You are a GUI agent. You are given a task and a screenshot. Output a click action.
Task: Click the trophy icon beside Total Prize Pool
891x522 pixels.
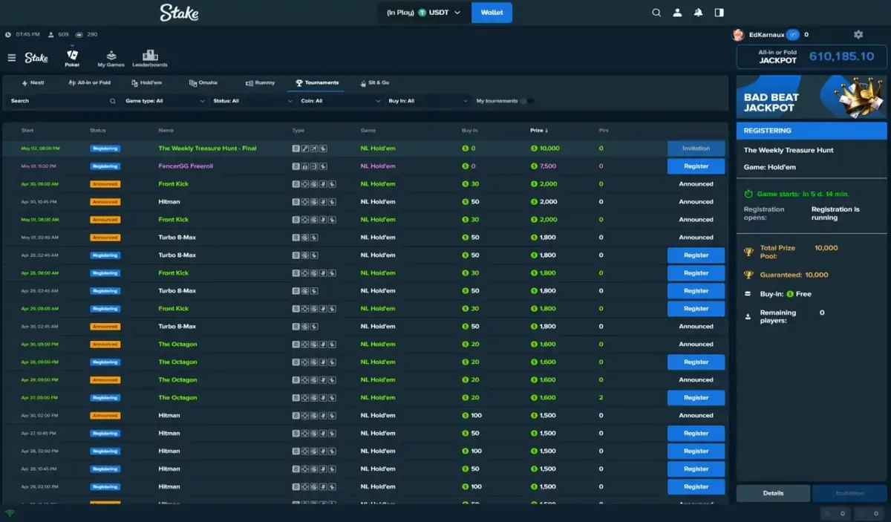[x=748, y=252]
